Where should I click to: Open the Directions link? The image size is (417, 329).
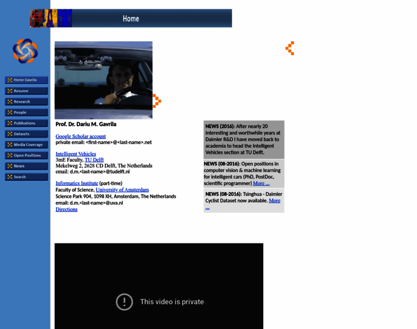66,209
